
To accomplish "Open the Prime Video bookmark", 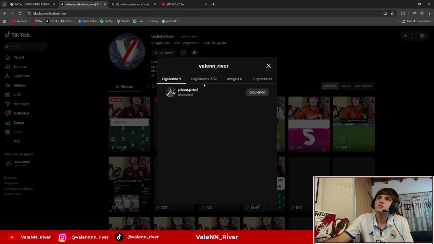I will pyautogui.click(x=87, y=21).
